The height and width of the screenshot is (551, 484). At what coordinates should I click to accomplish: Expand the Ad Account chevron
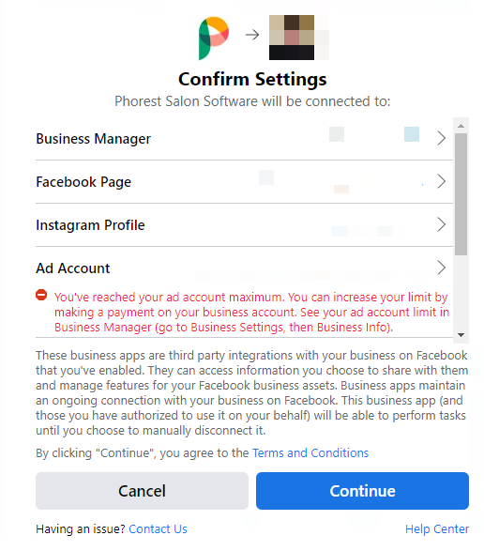click(441, 268)
